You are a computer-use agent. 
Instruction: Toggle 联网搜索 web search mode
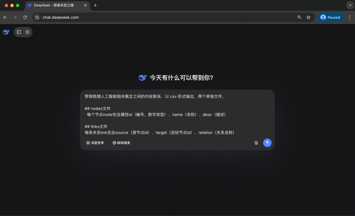[121, 143]
